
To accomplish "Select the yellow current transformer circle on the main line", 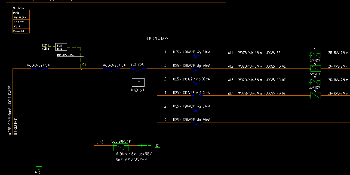I will pos(81,69).
